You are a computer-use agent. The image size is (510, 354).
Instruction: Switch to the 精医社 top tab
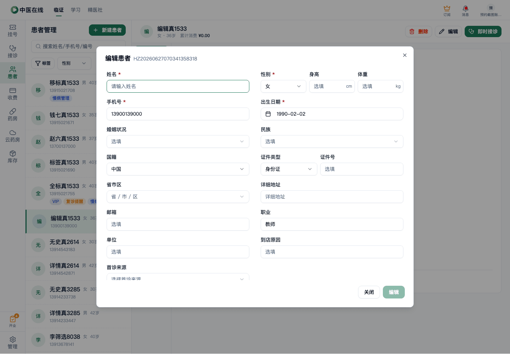tap(95, 10)
